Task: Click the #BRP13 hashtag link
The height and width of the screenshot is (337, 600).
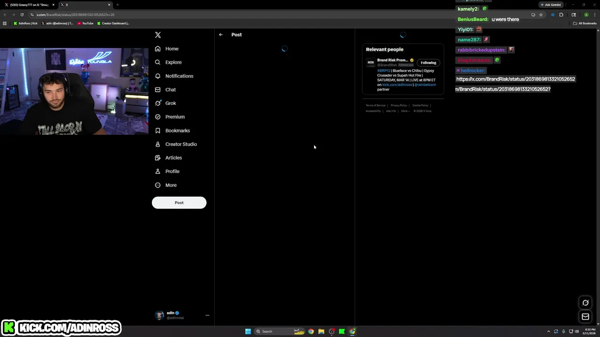Action: click(x=383, y=71)
